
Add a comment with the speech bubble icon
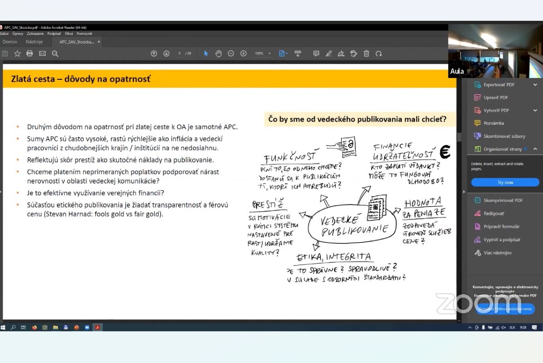coord(316,53)
